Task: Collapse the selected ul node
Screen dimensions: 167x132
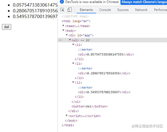Action: (70, 40)
